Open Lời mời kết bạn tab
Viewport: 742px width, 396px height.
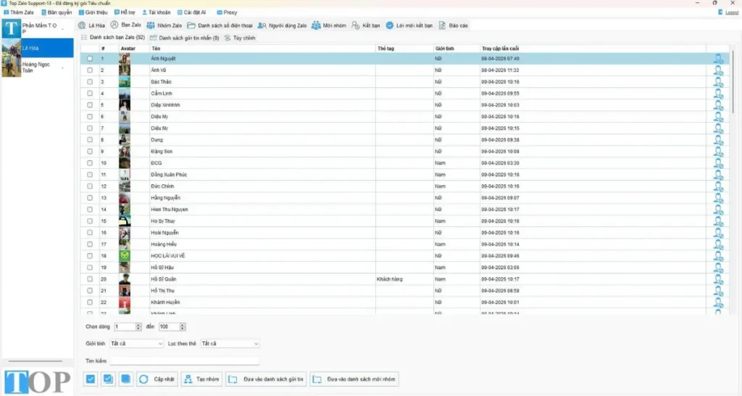point(409,25)
